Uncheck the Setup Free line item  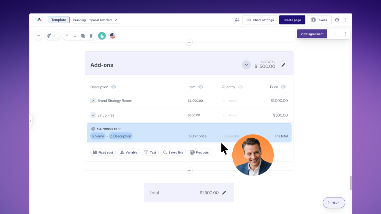point(93,115)
